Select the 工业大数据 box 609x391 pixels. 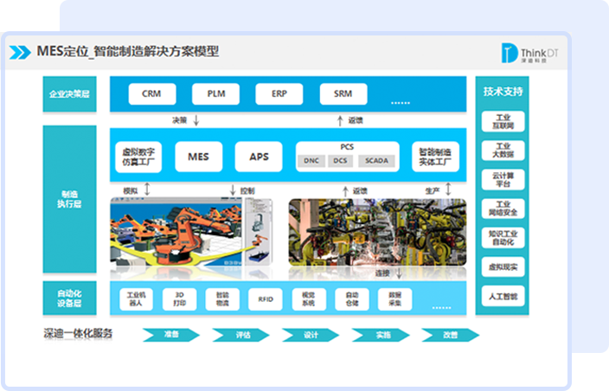pos(503,151)
